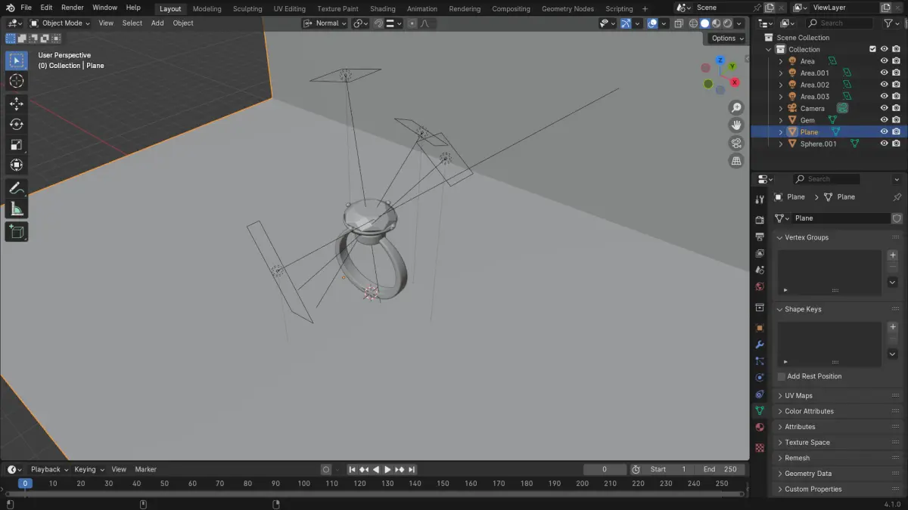Activate the Scale tool

(x=17, y=144)
